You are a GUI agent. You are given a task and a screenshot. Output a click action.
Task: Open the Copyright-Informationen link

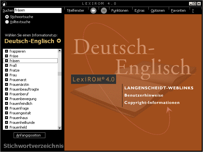pyautogui.click(x=152, y=103)
